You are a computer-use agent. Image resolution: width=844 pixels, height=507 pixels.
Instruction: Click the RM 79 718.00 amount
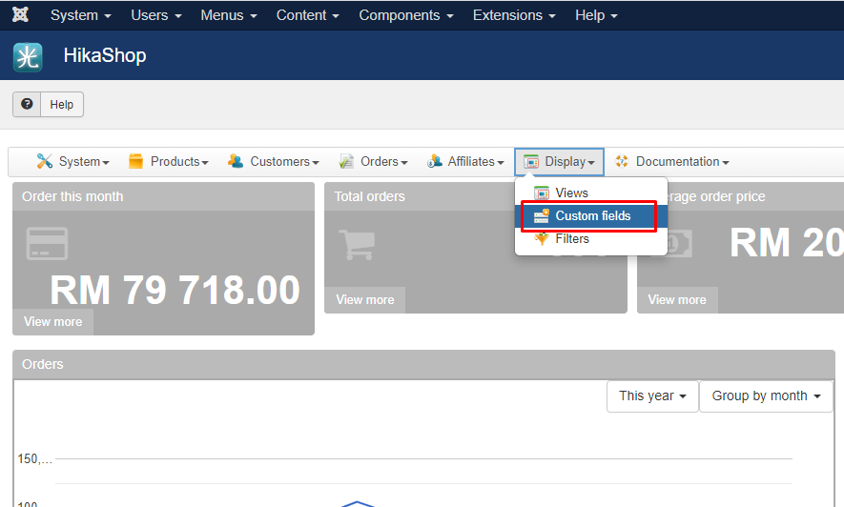[x=175, y=290]
